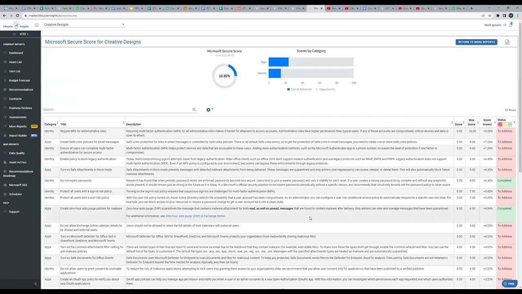Screen dimensions: 522x294
Task: Click the Help button in the corner
Action: coord(509,283)
